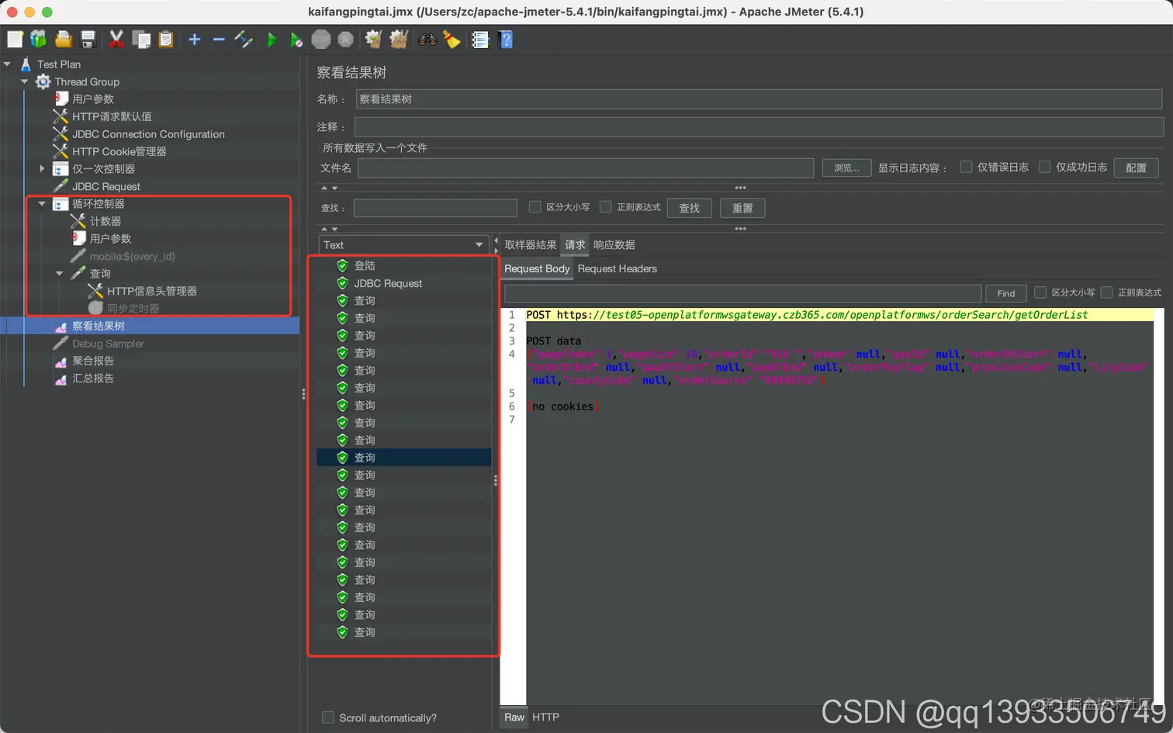The width and height of the screenshot is (1173, 733).
Task: Open the Function Helper list icon
Action: [480, 39]
